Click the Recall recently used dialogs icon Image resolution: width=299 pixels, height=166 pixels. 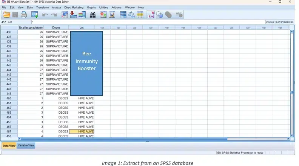34,15
